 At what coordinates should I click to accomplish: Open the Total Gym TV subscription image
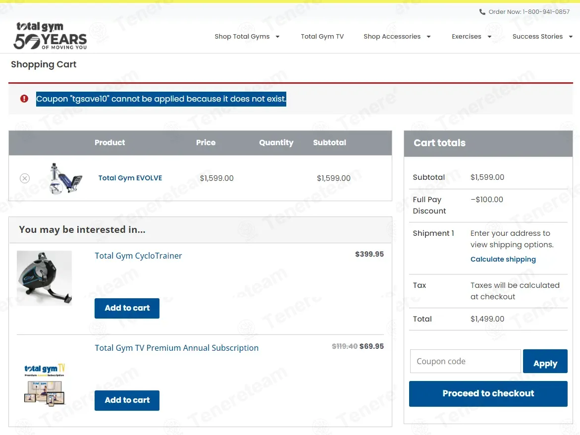point(45,384)
